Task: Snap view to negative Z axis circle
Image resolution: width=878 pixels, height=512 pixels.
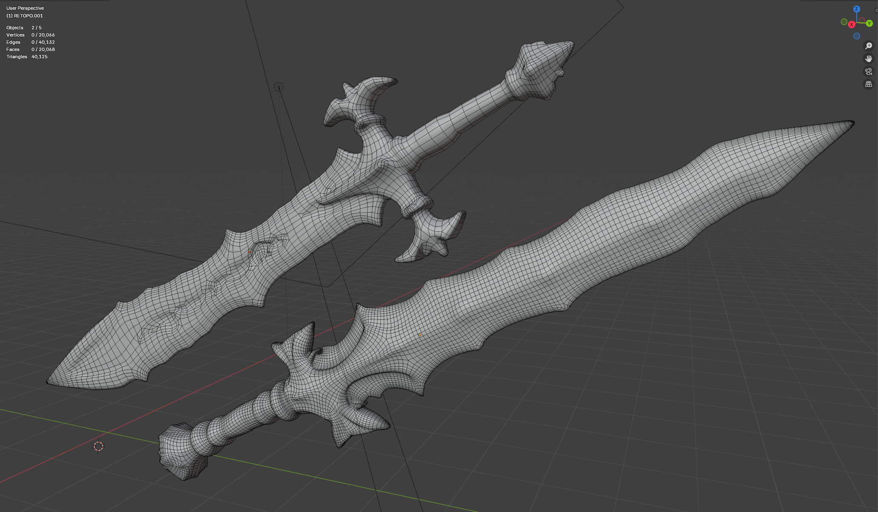Action: [857, 36]
